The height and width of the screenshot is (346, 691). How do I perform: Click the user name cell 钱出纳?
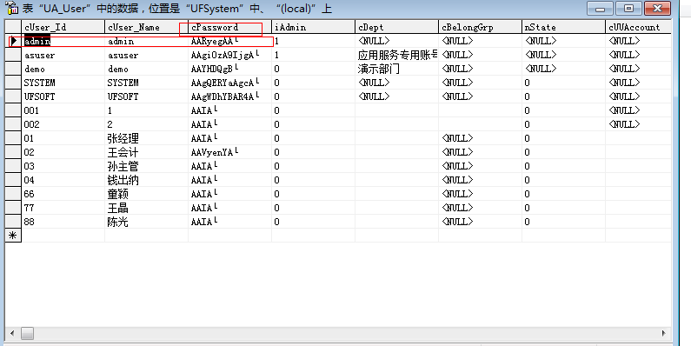click(x=146, y=180)
